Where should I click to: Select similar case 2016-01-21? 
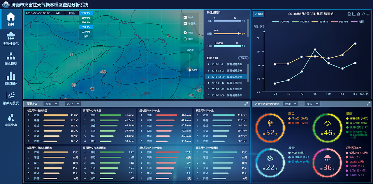pos(226,65)
